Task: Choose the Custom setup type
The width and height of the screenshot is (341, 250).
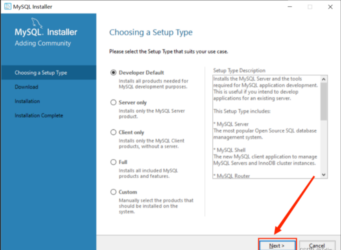Action: tap(113, 192)
